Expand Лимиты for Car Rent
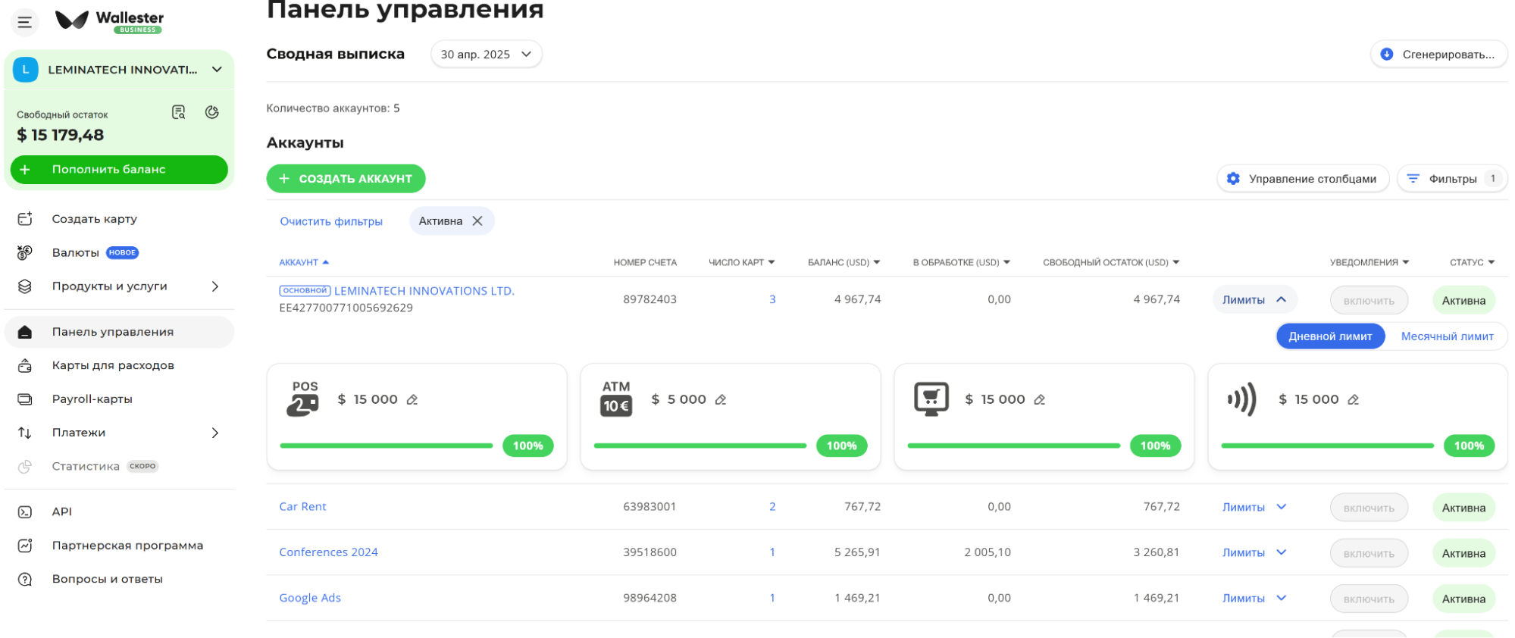The width and height of the screenshot is (1515, 638). pos(1254,507)
